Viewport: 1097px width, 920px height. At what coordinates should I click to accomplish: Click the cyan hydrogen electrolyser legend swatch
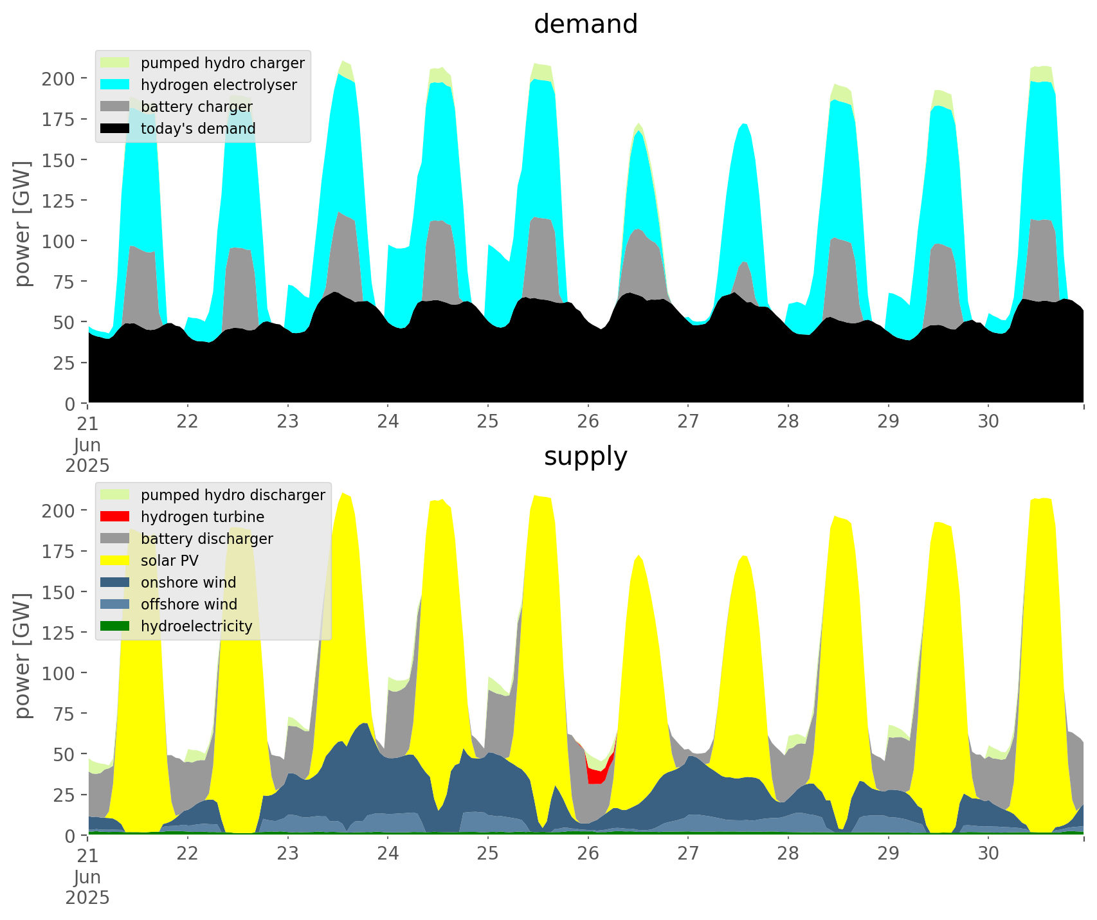(115, 85)
